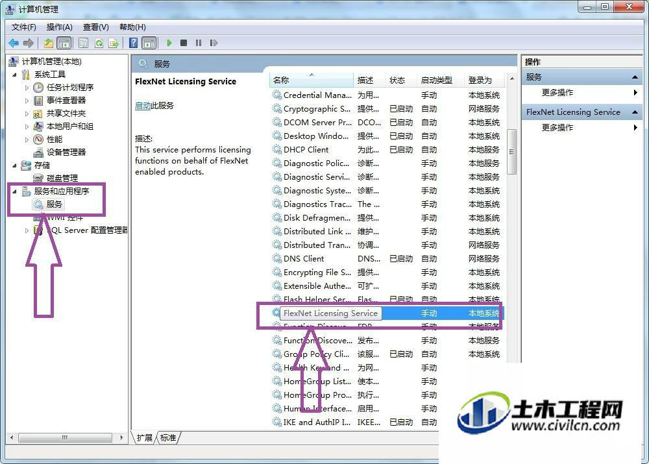
Task: Click tree pane scroll left arrow
Action: [x=12, y=437]
